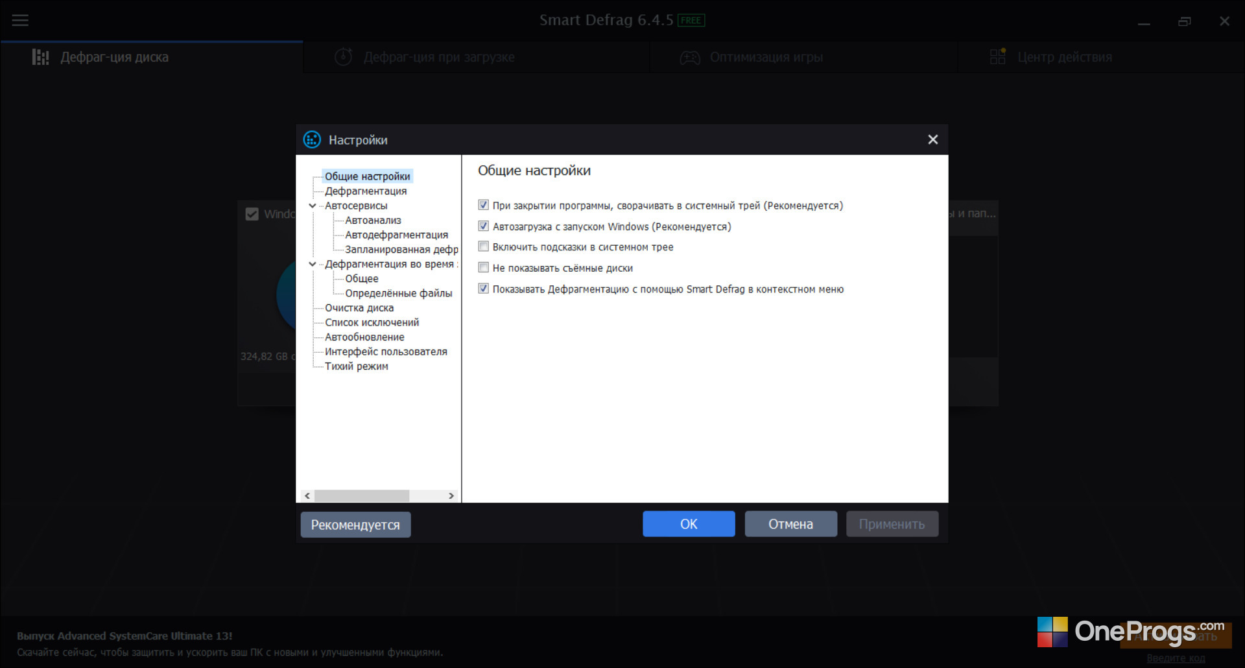Click the Применить button
Image resolution: width=1245 pixels, height=668 pixels.
892,524
